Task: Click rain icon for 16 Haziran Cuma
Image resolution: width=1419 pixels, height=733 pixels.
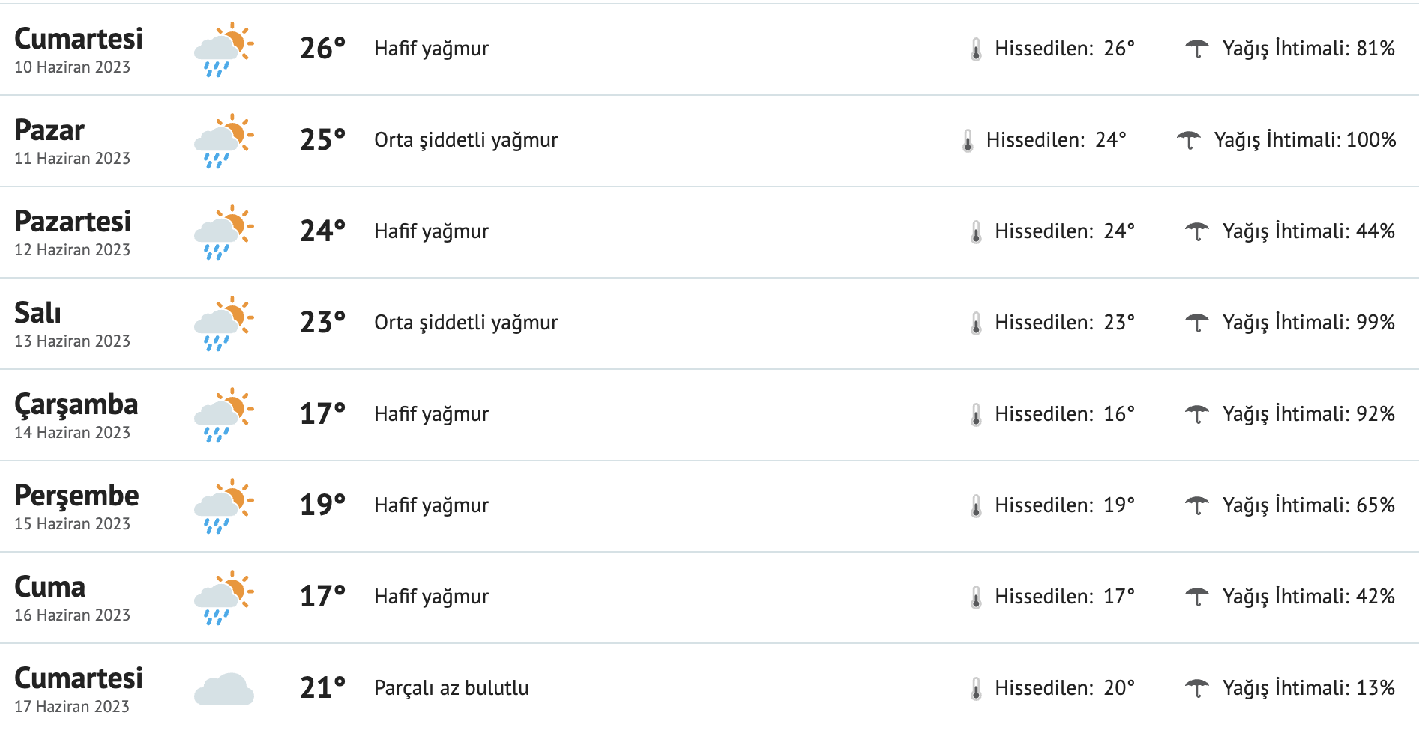Action: (223, 597)
